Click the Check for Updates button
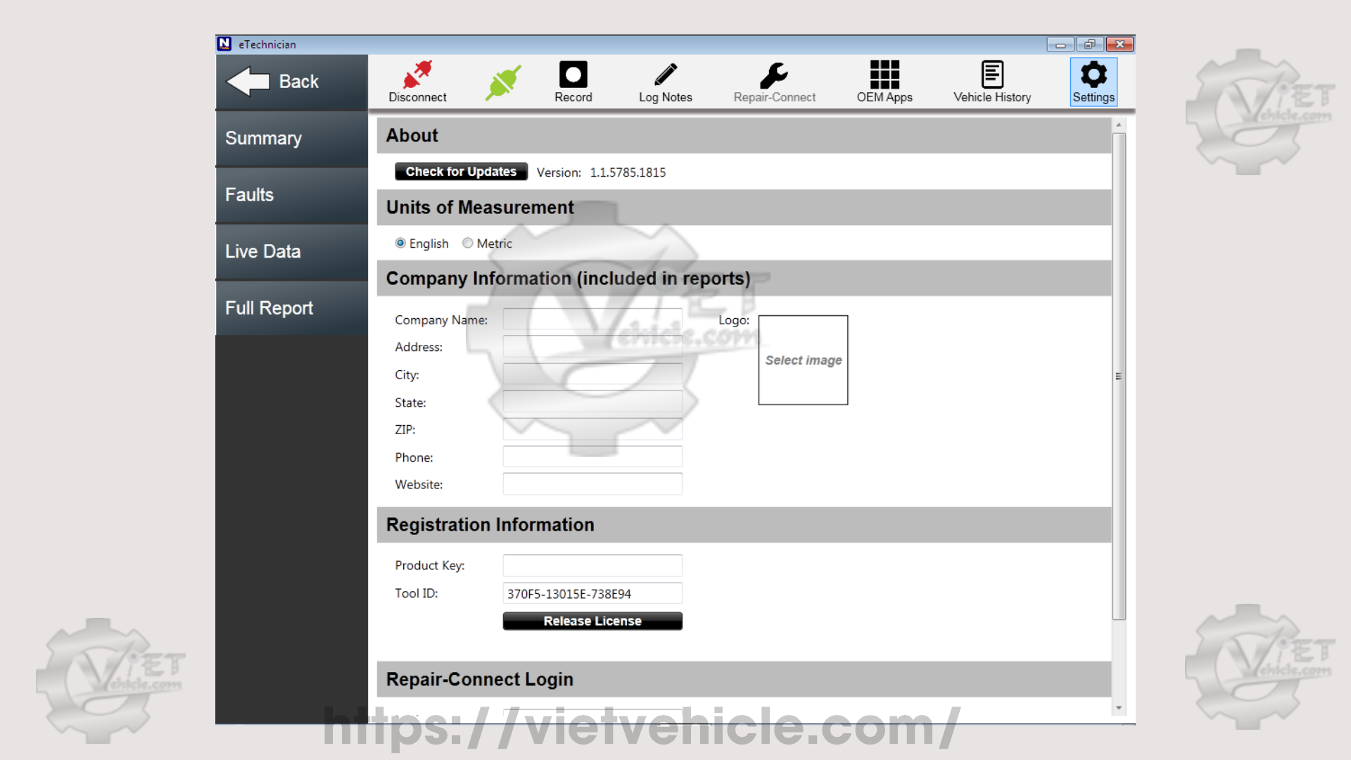 click(x=461, y=172)
